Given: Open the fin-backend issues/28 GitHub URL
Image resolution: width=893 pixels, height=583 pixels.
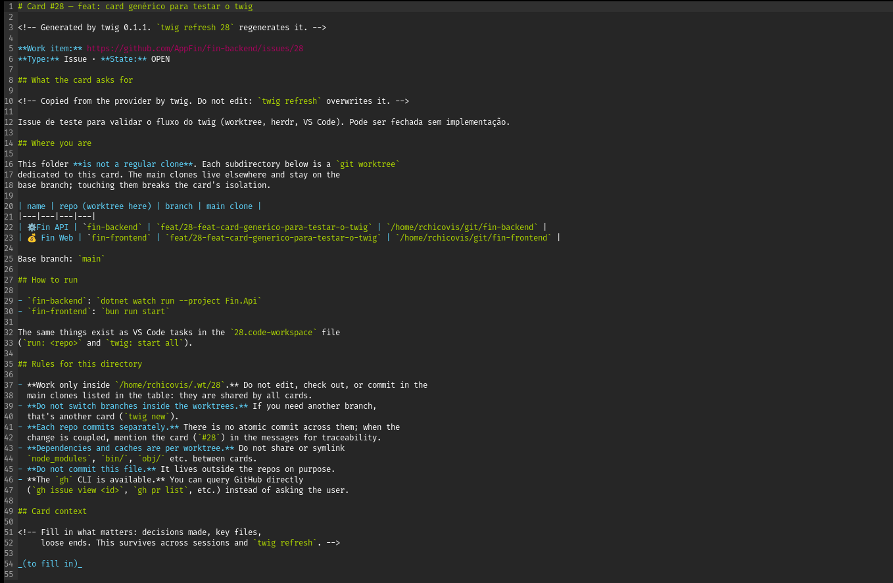Looking at the screenshot, I should pos(195,49).
